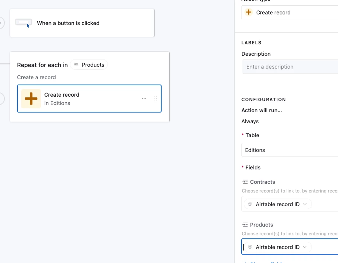Select the Create record action step title

click(62, 95)
